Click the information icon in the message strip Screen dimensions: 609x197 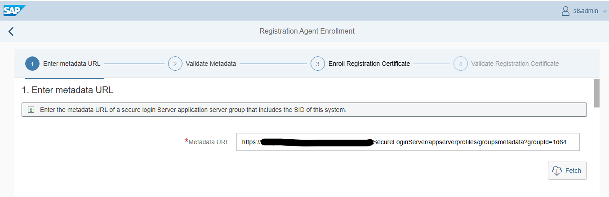tap(31, 110)
